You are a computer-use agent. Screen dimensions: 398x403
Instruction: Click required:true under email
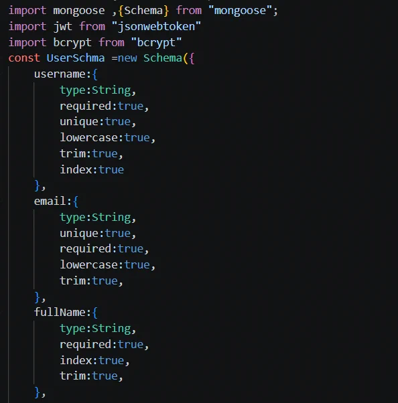point(101,249)
